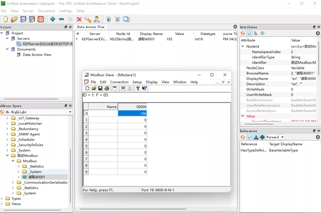Click the orange refresh icon in Attributes panel
The height and width of the screenshot is (213, 321).
pos(243,33)
